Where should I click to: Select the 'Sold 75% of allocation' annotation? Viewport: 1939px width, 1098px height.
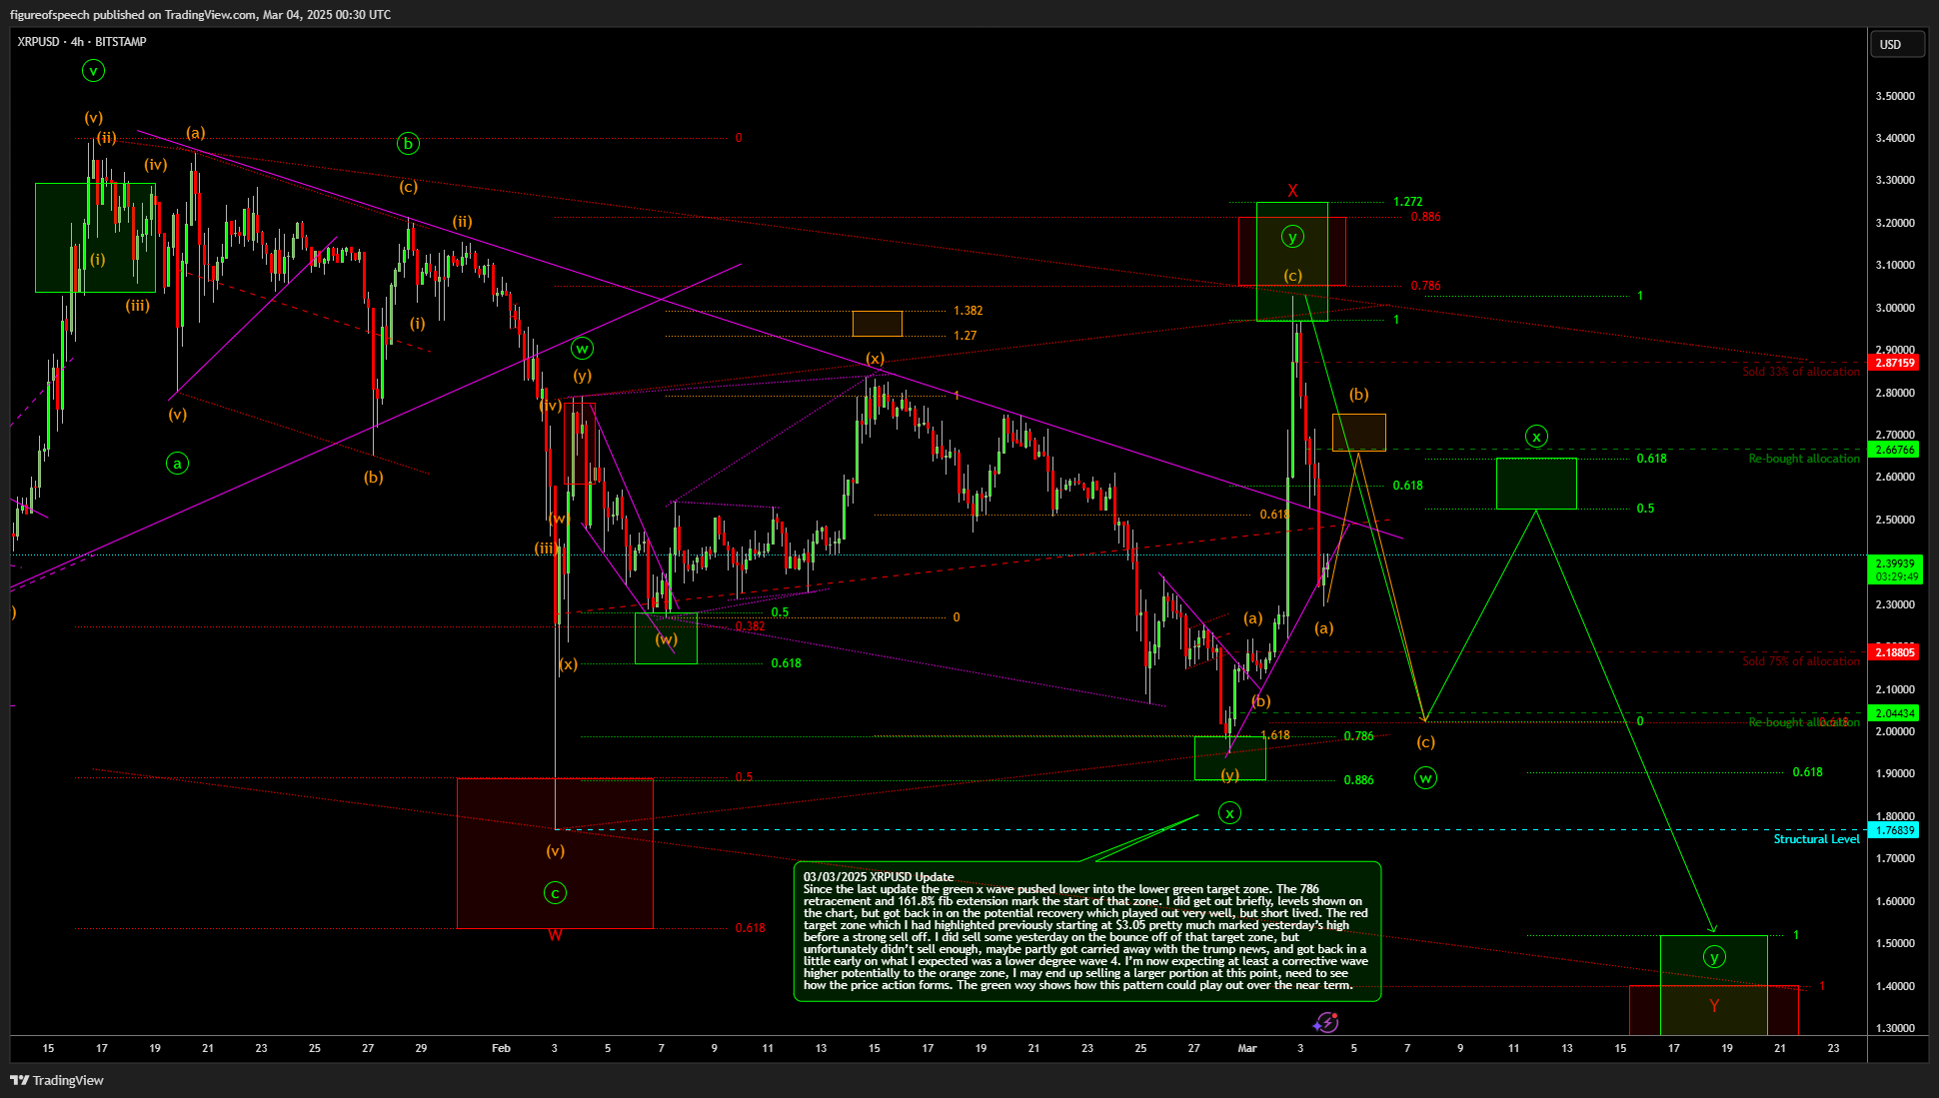(1801, 661)
